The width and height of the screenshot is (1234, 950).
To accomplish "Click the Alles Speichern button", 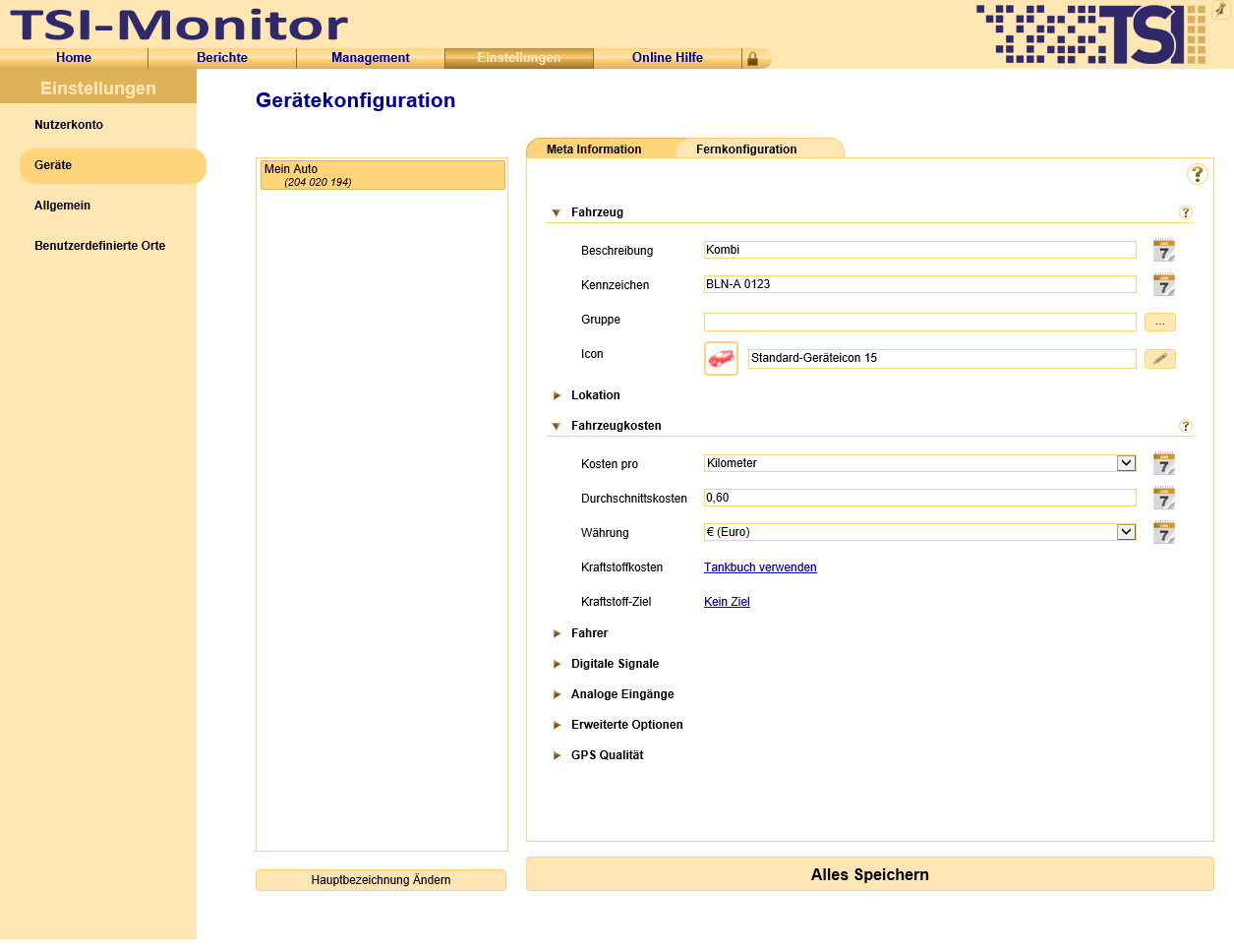I will click(870, 874).
